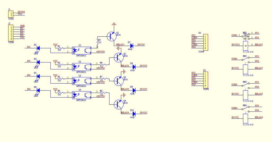272x142 pixels.
Task: Select the D7 4148 diode symbol
Action: pyautogui.click(x=131, y=46)
